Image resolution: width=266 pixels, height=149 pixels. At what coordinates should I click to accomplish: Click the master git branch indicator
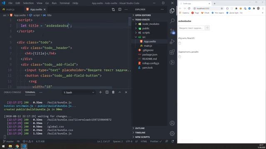click(x=8, y=142)
